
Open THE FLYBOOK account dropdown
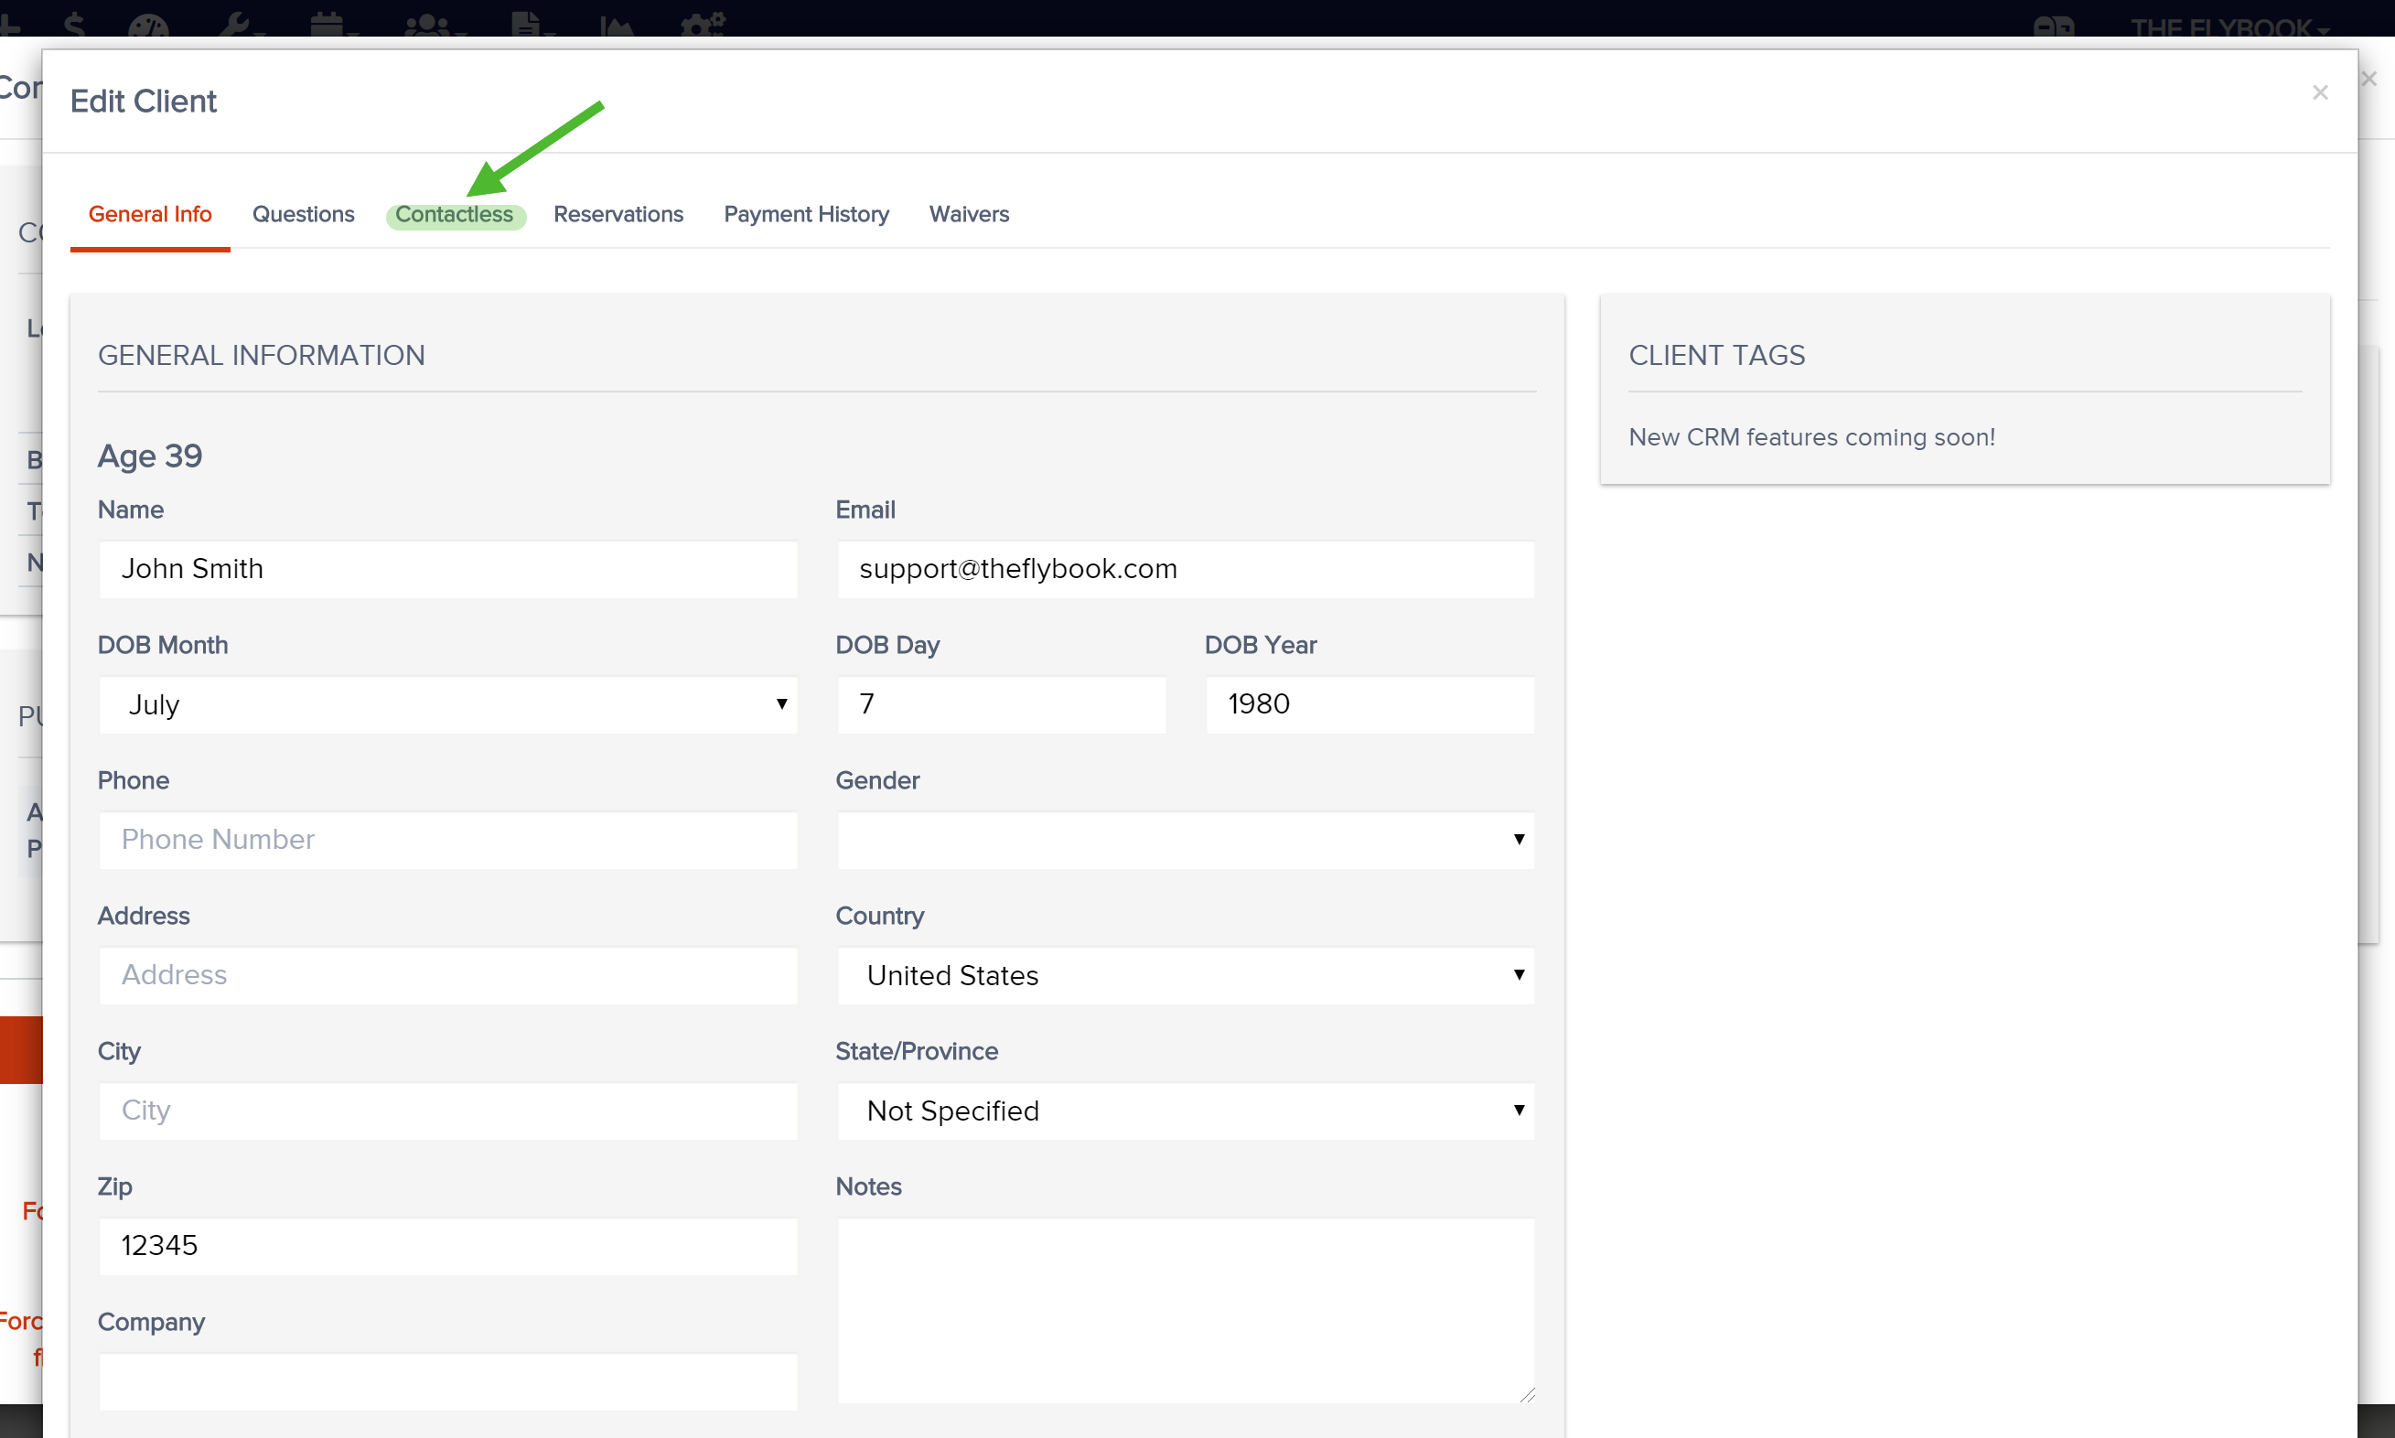pos(2229,27)
